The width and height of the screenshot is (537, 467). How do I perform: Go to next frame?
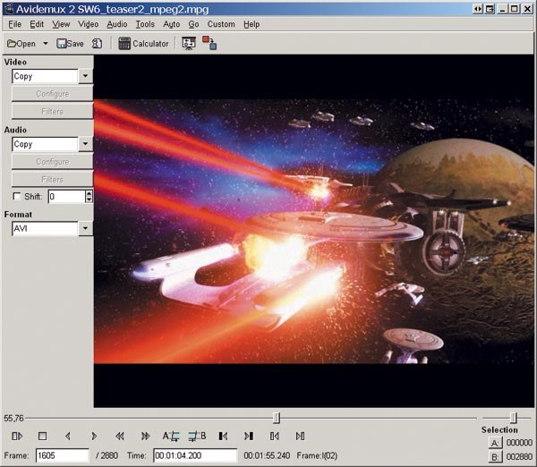click(x=94, y=437)
